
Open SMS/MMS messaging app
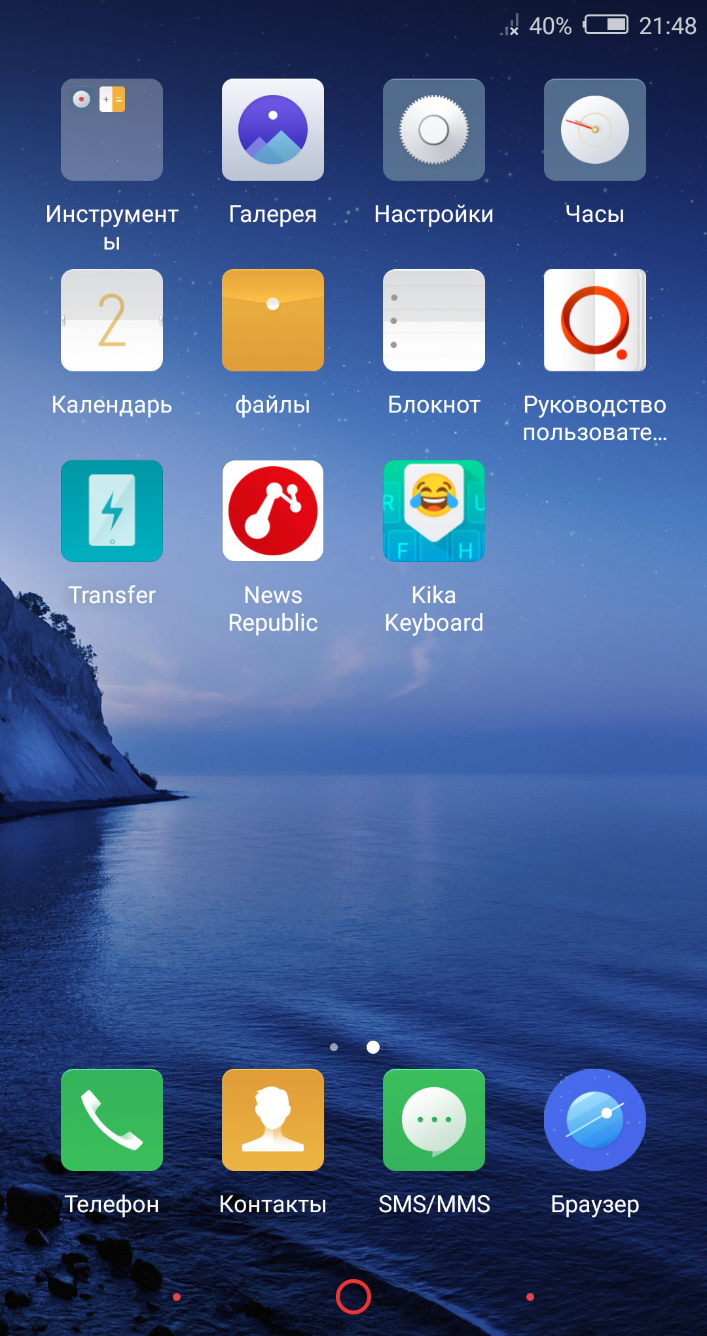[x=434, y=1120]
